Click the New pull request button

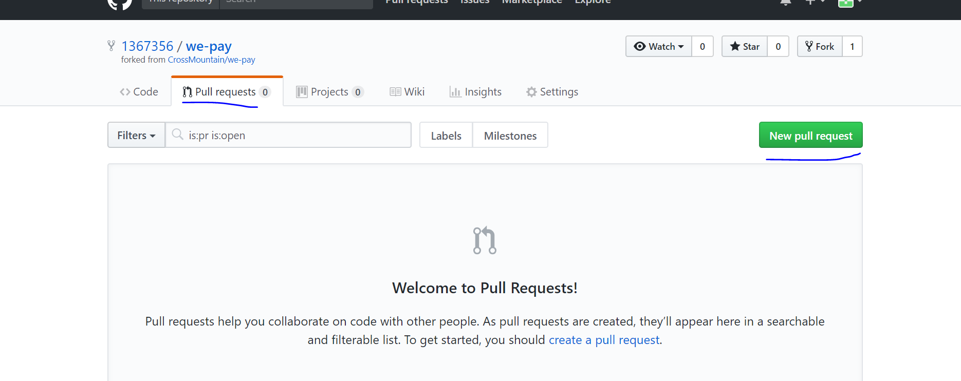pos(811,136)
